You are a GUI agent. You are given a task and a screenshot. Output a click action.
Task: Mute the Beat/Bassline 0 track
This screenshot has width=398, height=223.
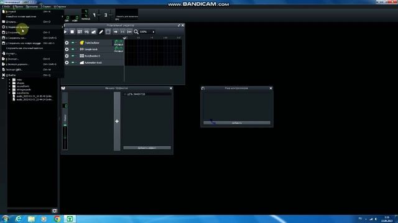pos(73,56)
